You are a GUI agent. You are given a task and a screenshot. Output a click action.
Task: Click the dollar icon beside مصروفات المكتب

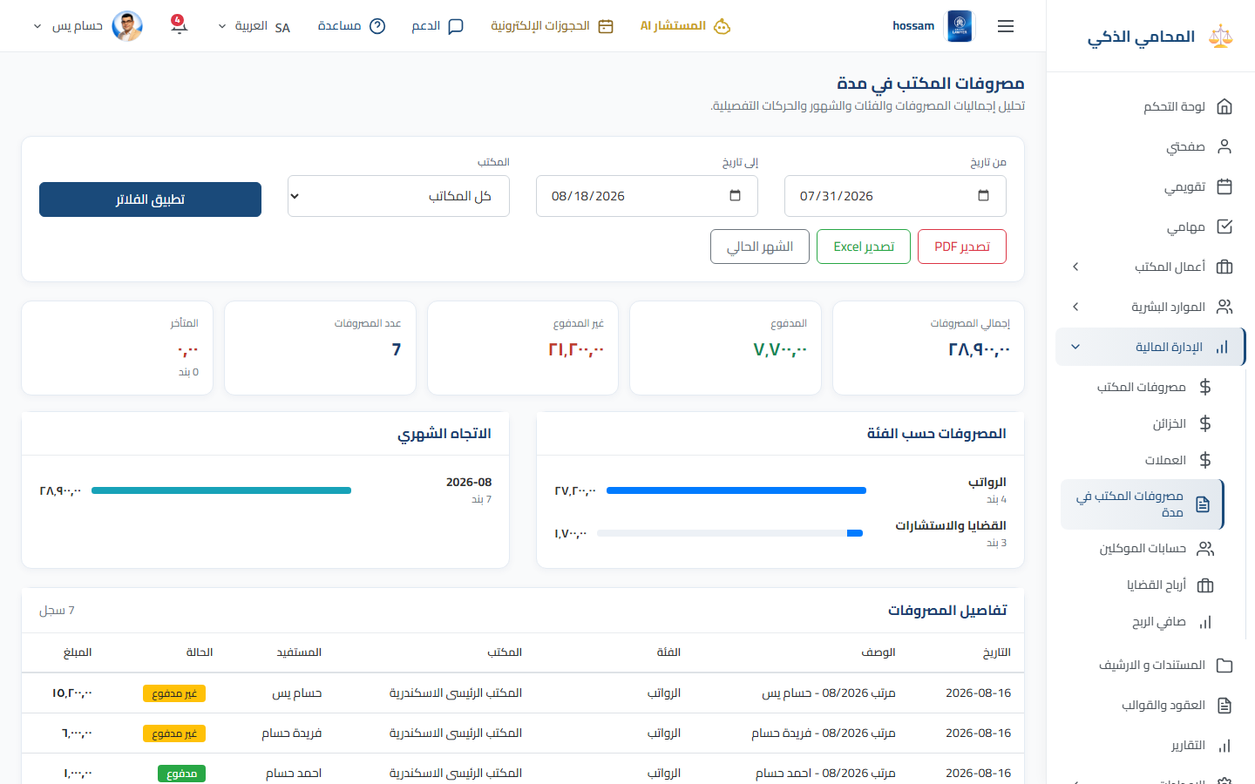tap(1205, 387)
